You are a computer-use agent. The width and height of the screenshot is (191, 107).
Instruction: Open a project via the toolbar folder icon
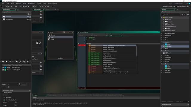(x=9, y=7)
